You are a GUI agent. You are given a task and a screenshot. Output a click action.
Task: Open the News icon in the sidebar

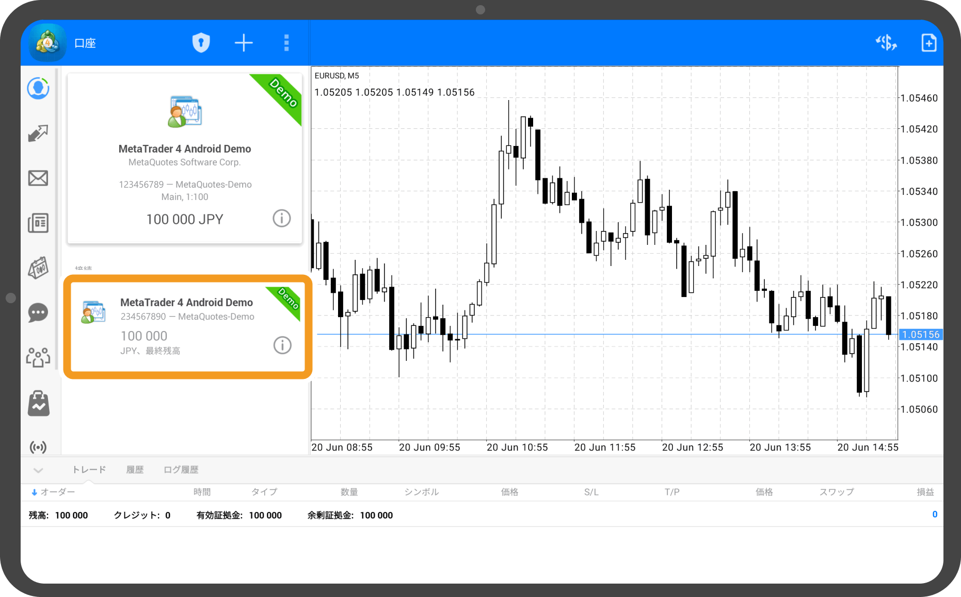point(38,223)
